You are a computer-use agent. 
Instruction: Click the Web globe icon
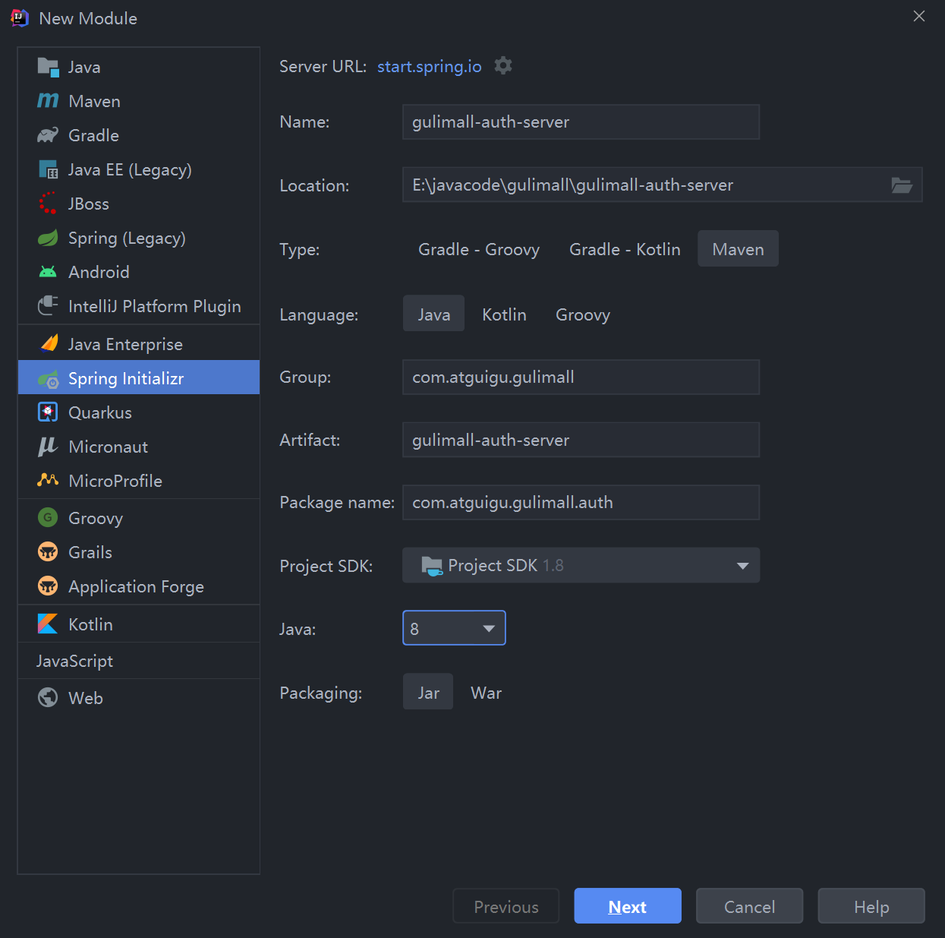click(x=48, y=697)
